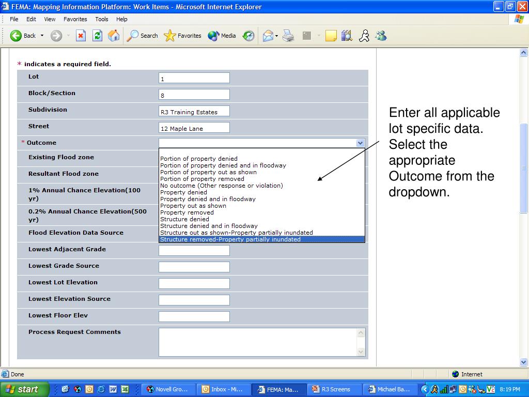Click the Mail envelope icon

point(268,36)
